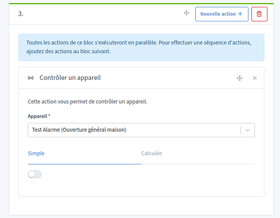Click the underline below the Calculée tab

198,164
